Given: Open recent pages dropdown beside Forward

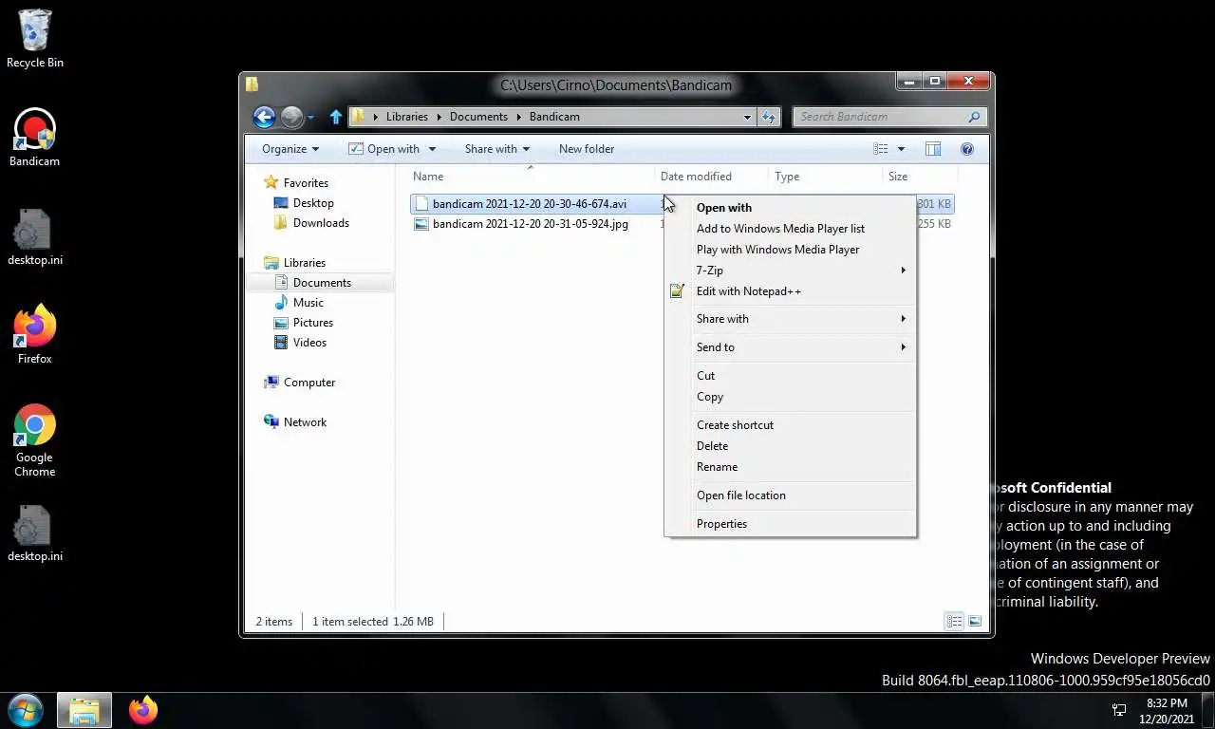Looking at the screenshot, I should pos(310,118).
